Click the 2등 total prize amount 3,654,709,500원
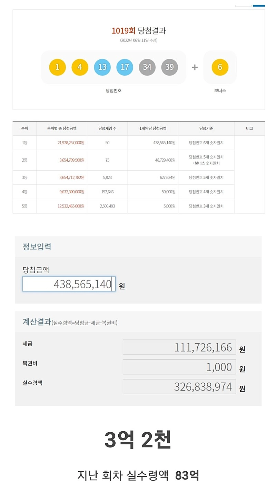 72,160
